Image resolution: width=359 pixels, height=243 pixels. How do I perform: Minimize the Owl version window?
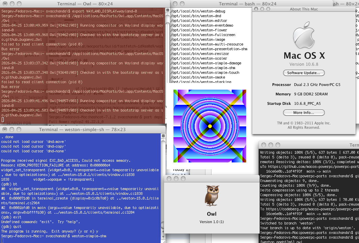176,178
